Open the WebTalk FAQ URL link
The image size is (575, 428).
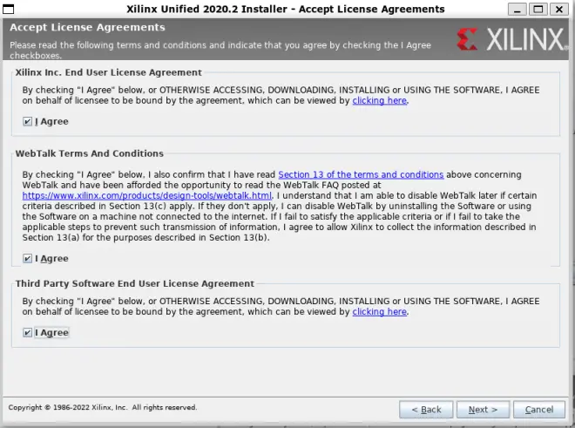[147, 195]
